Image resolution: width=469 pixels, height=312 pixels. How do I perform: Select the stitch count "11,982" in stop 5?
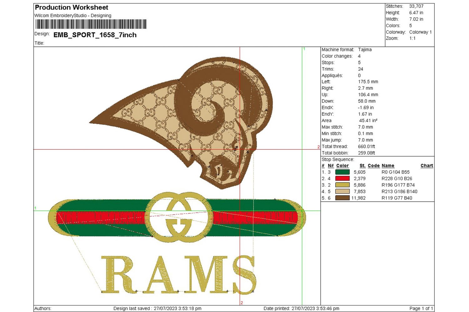pyautogui.click(x=358, y=198)
